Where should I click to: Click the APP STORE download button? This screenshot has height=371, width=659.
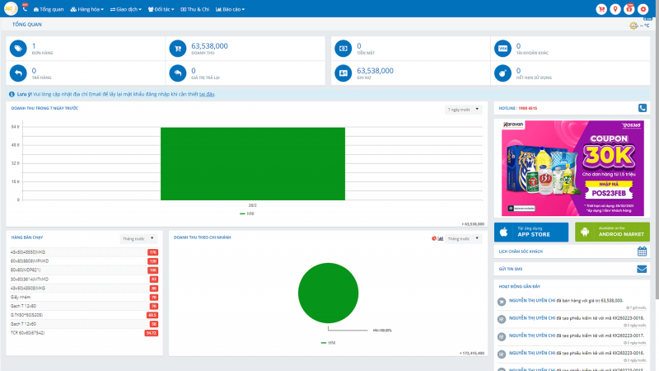point(531,232)
